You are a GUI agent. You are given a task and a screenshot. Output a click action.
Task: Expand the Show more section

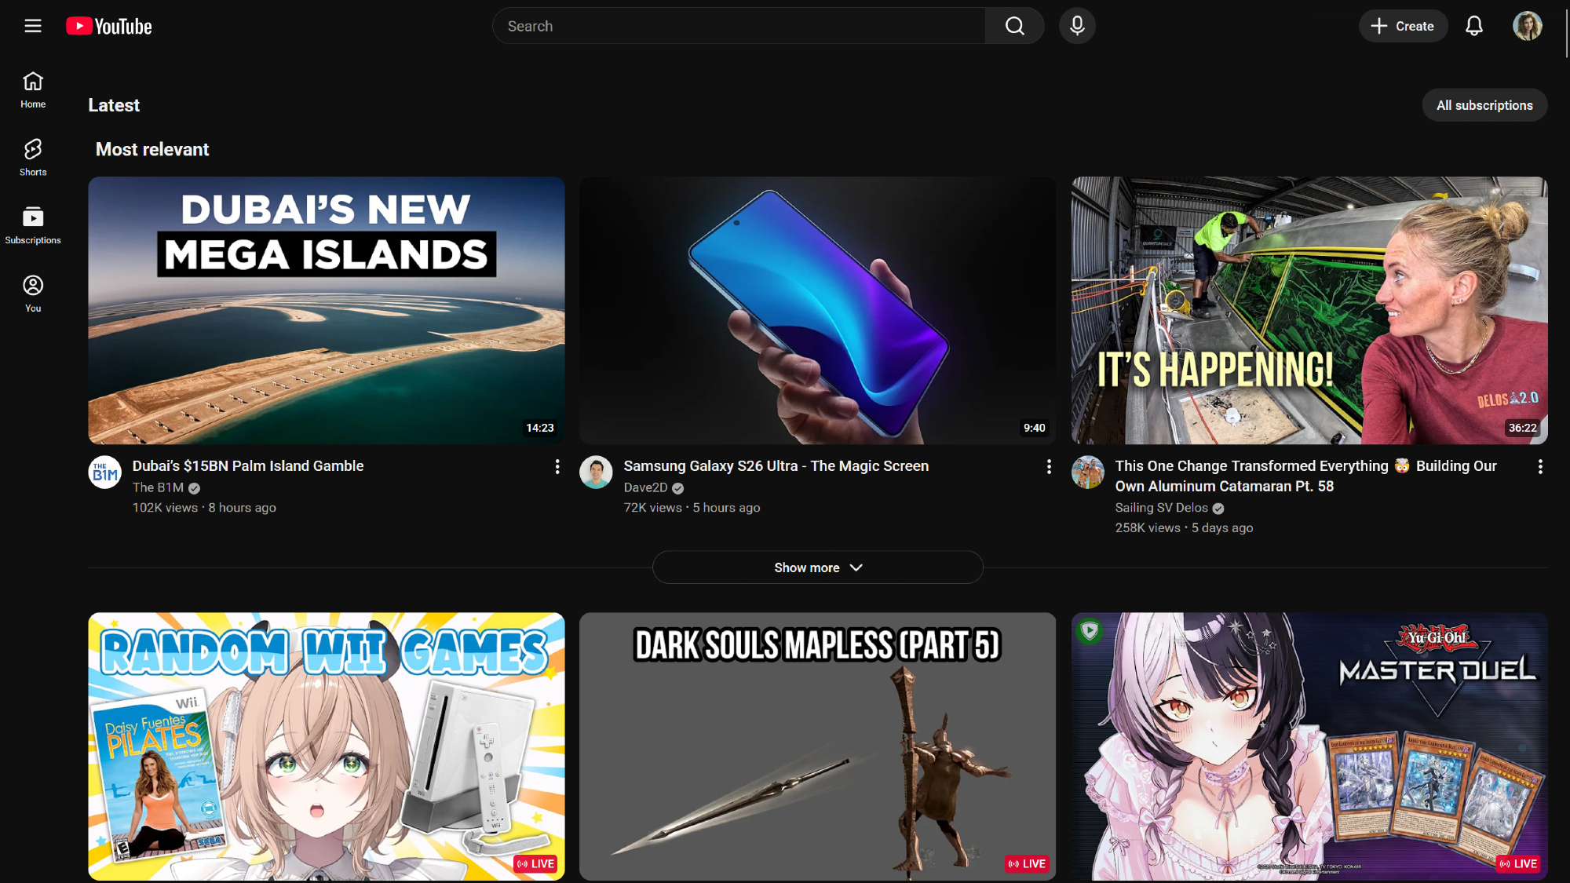click(817, 567)
